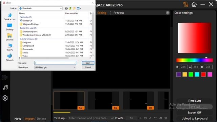Collapse the Earlier this year group
This screenshot has height=122, width=217.
click(28, 28)
